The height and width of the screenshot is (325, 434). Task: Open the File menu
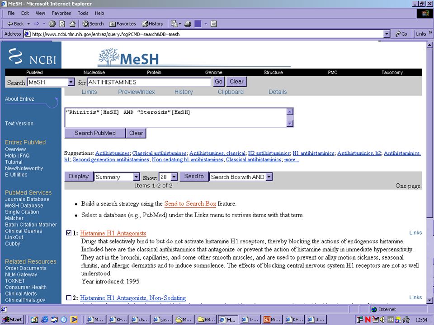tap(11, 13)
